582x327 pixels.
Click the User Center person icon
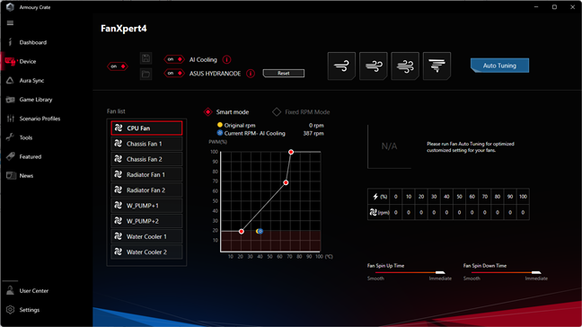(x=10, y=291)
